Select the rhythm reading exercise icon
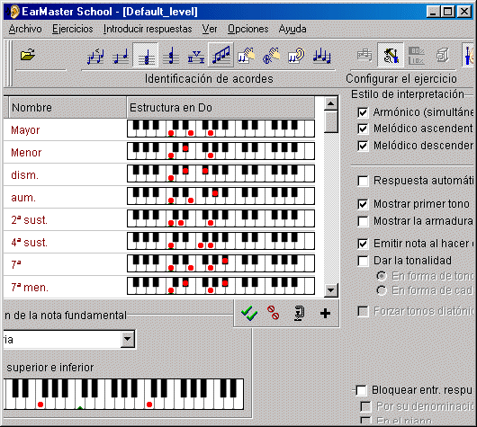This screenshot has width=477, height=427. (246, 56)
